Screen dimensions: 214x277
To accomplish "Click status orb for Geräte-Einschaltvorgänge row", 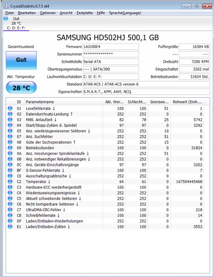I will [x=10, y=164].
